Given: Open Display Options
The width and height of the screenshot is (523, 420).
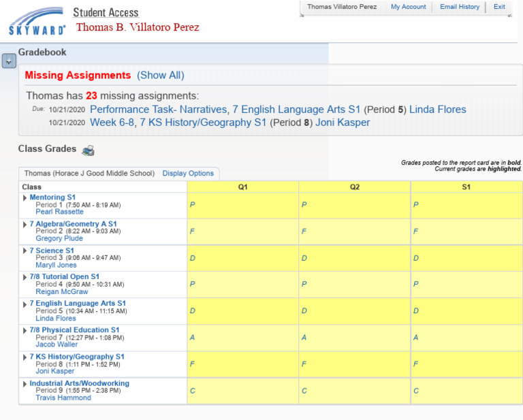Looking at the screenshot, I should [x=188, y=174].
